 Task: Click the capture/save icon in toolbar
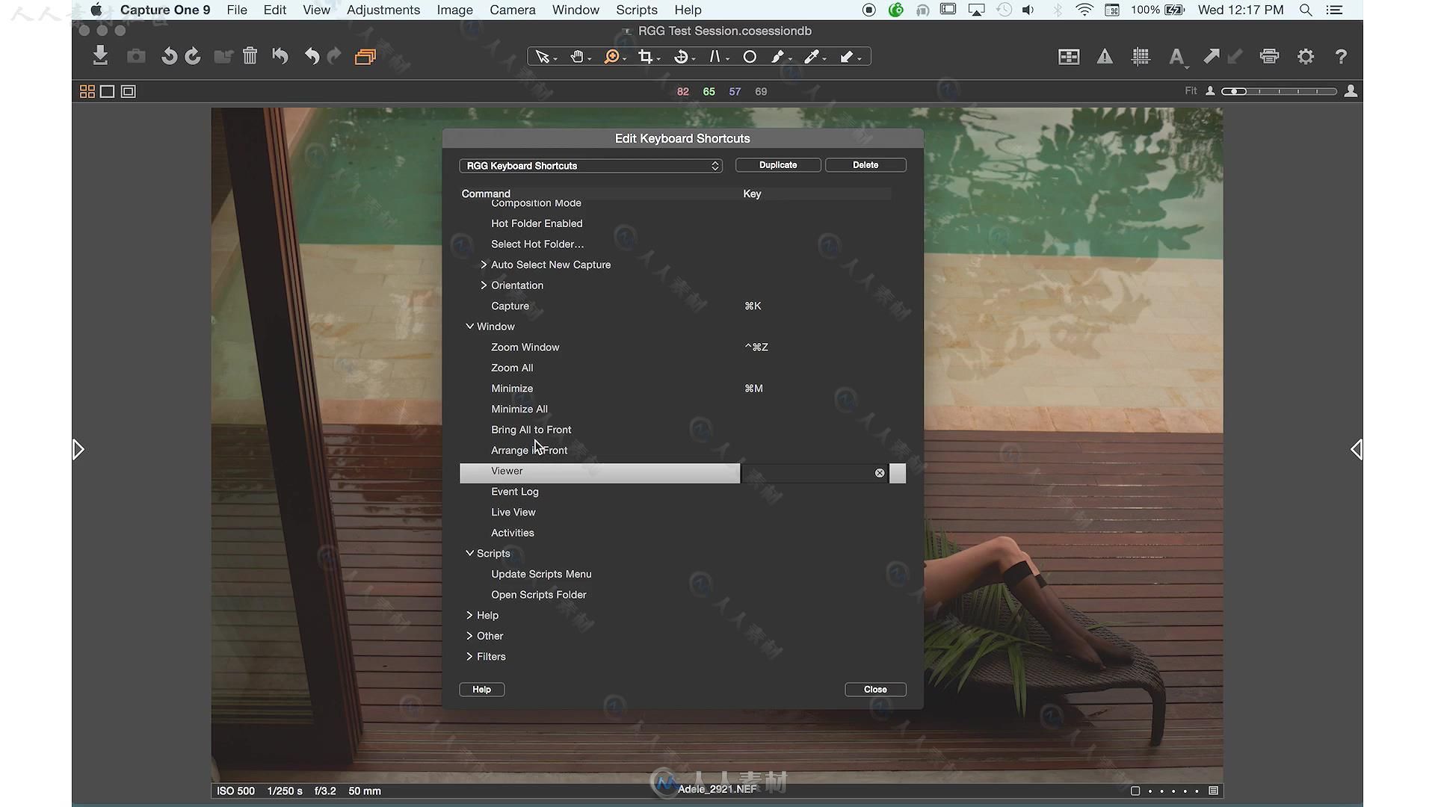tap(137, 55)
